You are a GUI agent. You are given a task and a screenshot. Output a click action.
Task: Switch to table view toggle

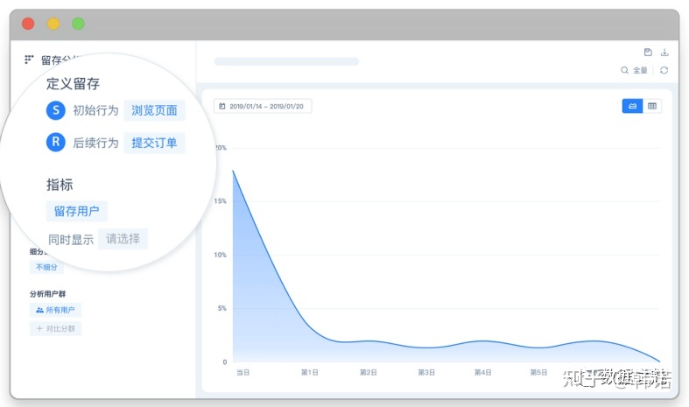[x=652, y=106]
